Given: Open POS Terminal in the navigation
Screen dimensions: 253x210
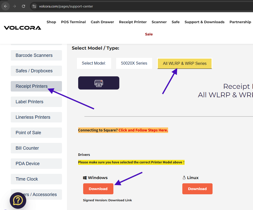Looking at the screenshot, I should click(73, 22).
